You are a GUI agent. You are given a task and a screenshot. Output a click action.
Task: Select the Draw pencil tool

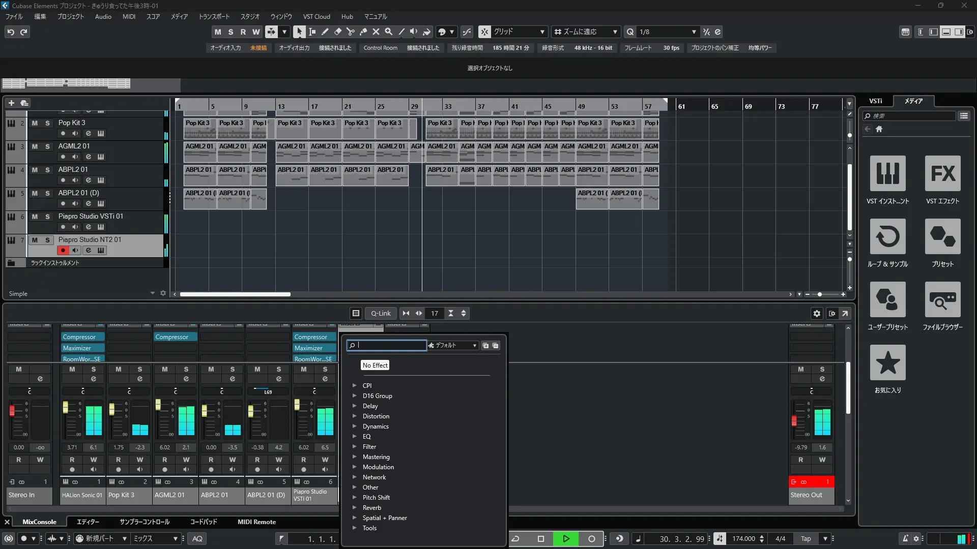325,32
